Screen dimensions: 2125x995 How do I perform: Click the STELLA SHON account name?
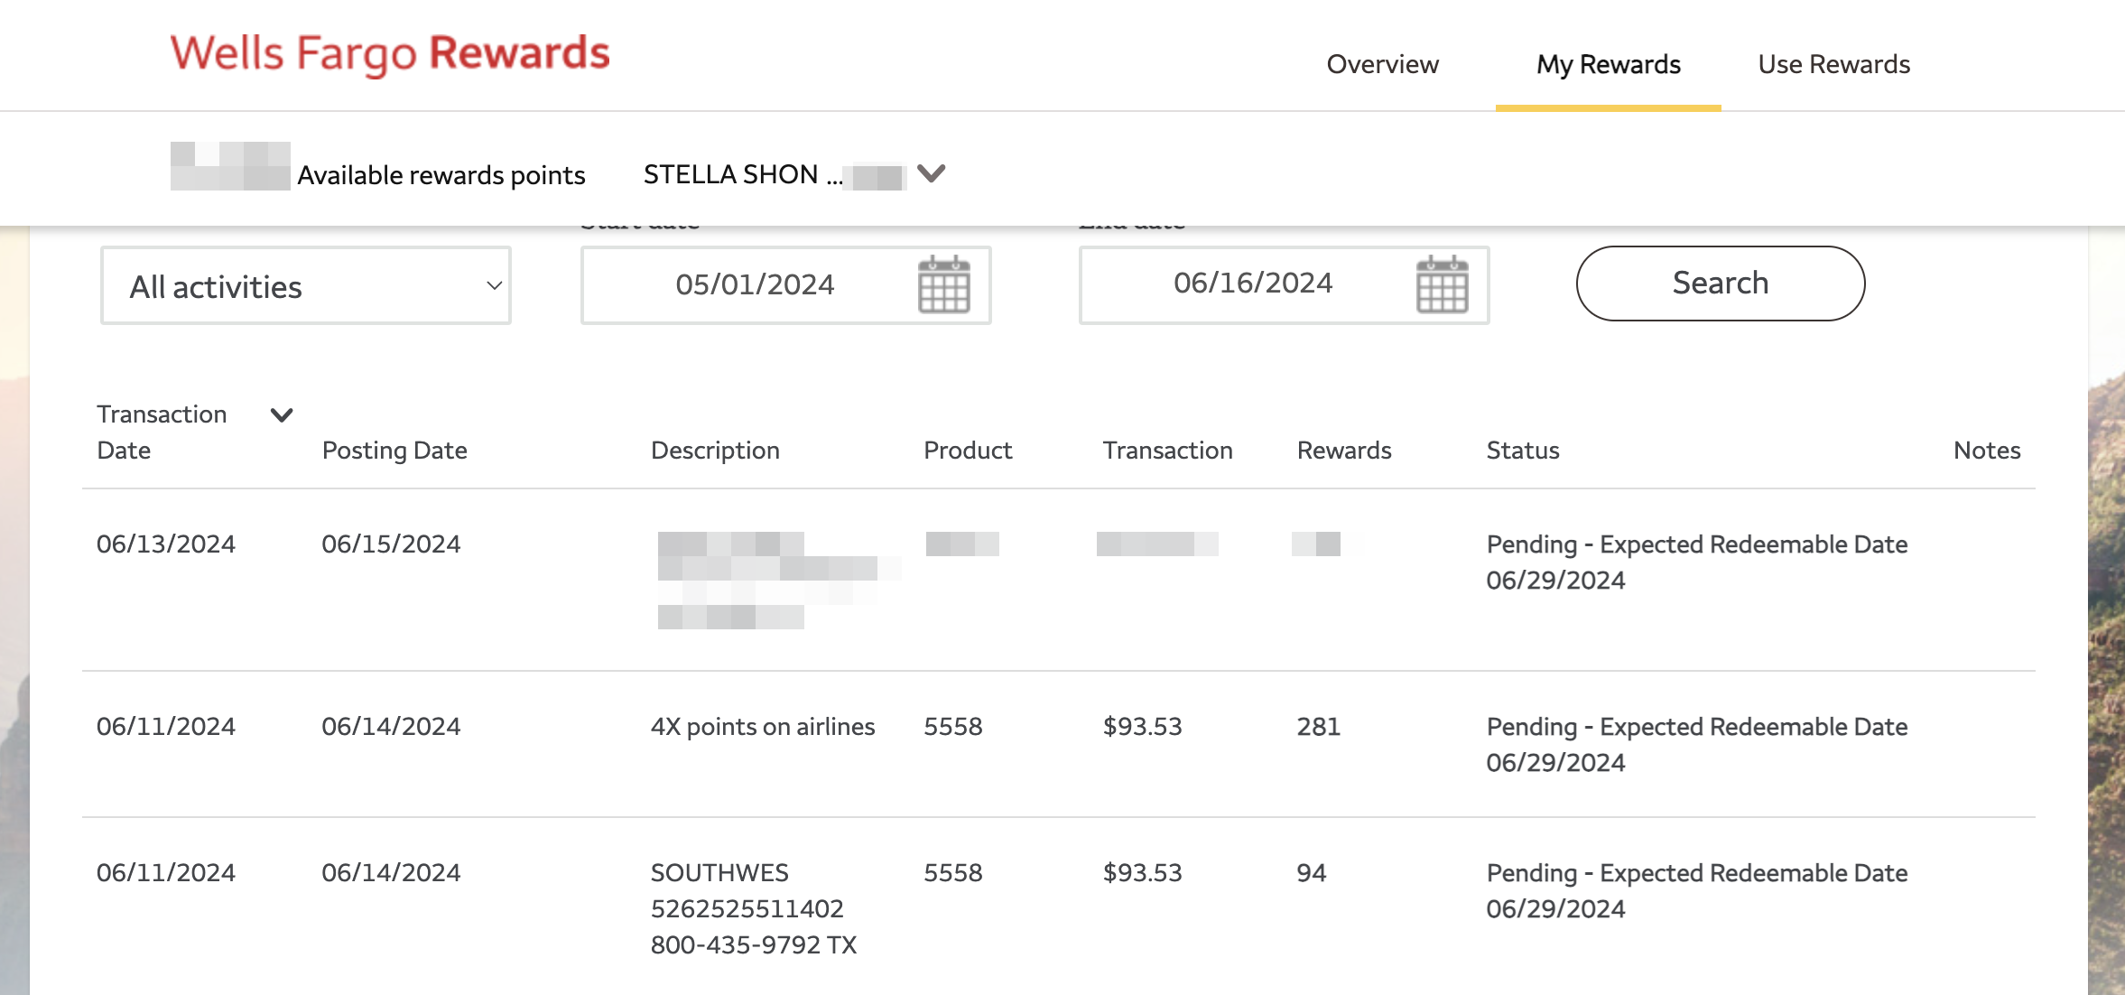731,174
